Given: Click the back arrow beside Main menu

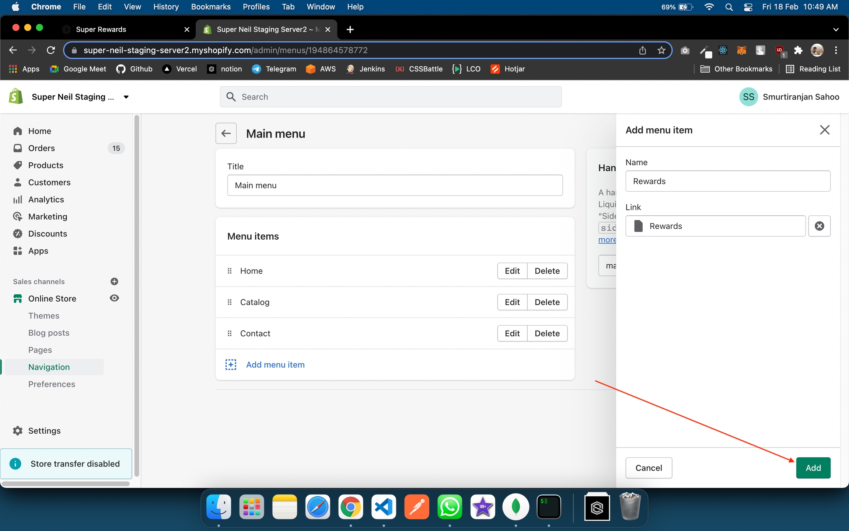Looking at the screenshot, I should coord(226,133).
